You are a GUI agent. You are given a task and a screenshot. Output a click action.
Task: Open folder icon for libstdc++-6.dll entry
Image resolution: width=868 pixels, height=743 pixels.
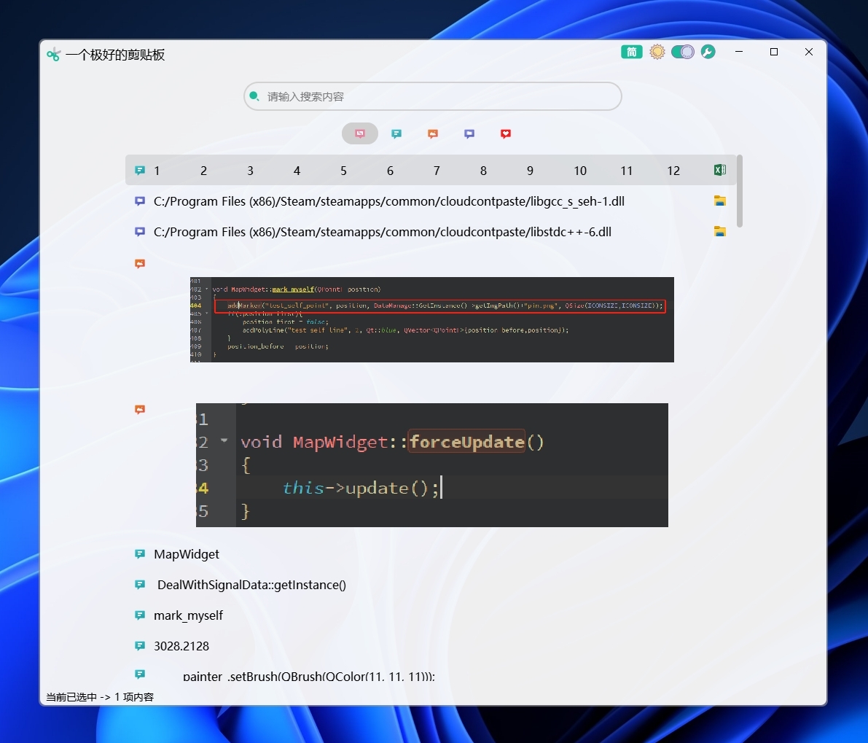tap(719, 231)
